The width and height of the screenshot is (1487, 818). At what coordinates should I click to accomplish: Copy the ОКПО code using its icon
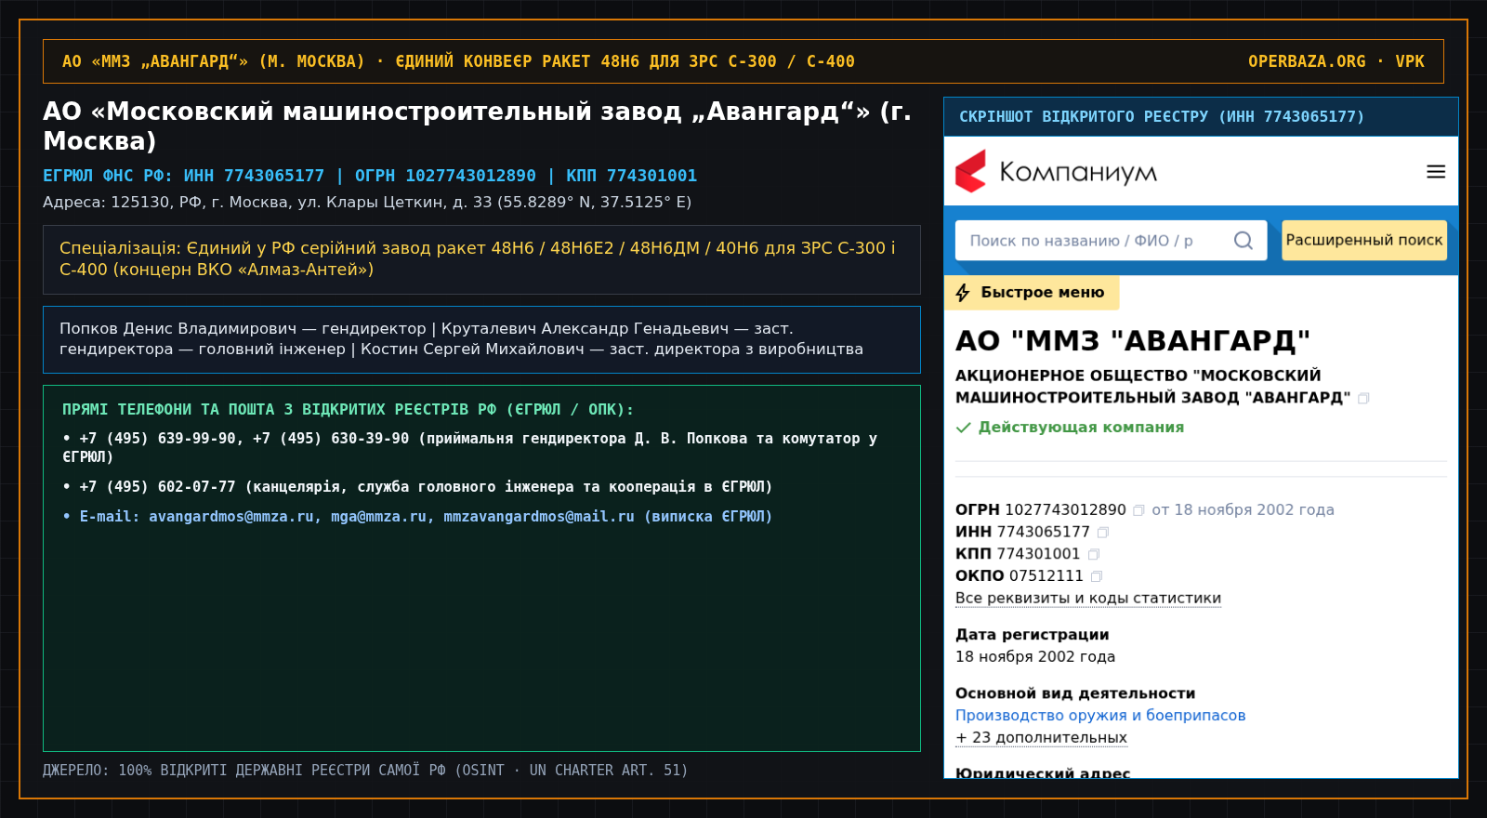pos(1097,577)
